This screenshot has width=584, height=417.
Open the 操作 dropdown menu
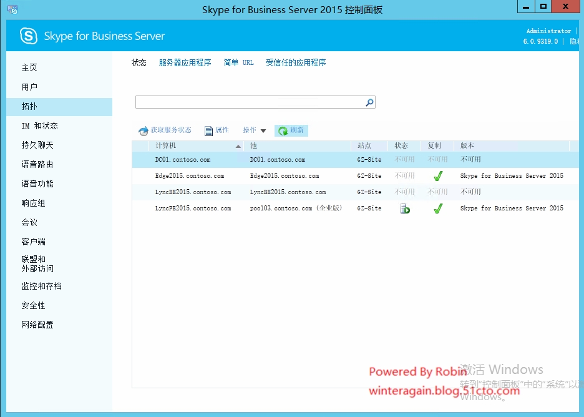click(x=255, y=130)
